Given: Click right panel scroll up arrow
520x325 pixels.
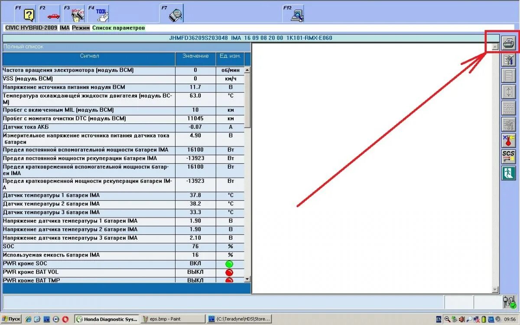Looking at the screenshot, I should [x=495, y=47].
